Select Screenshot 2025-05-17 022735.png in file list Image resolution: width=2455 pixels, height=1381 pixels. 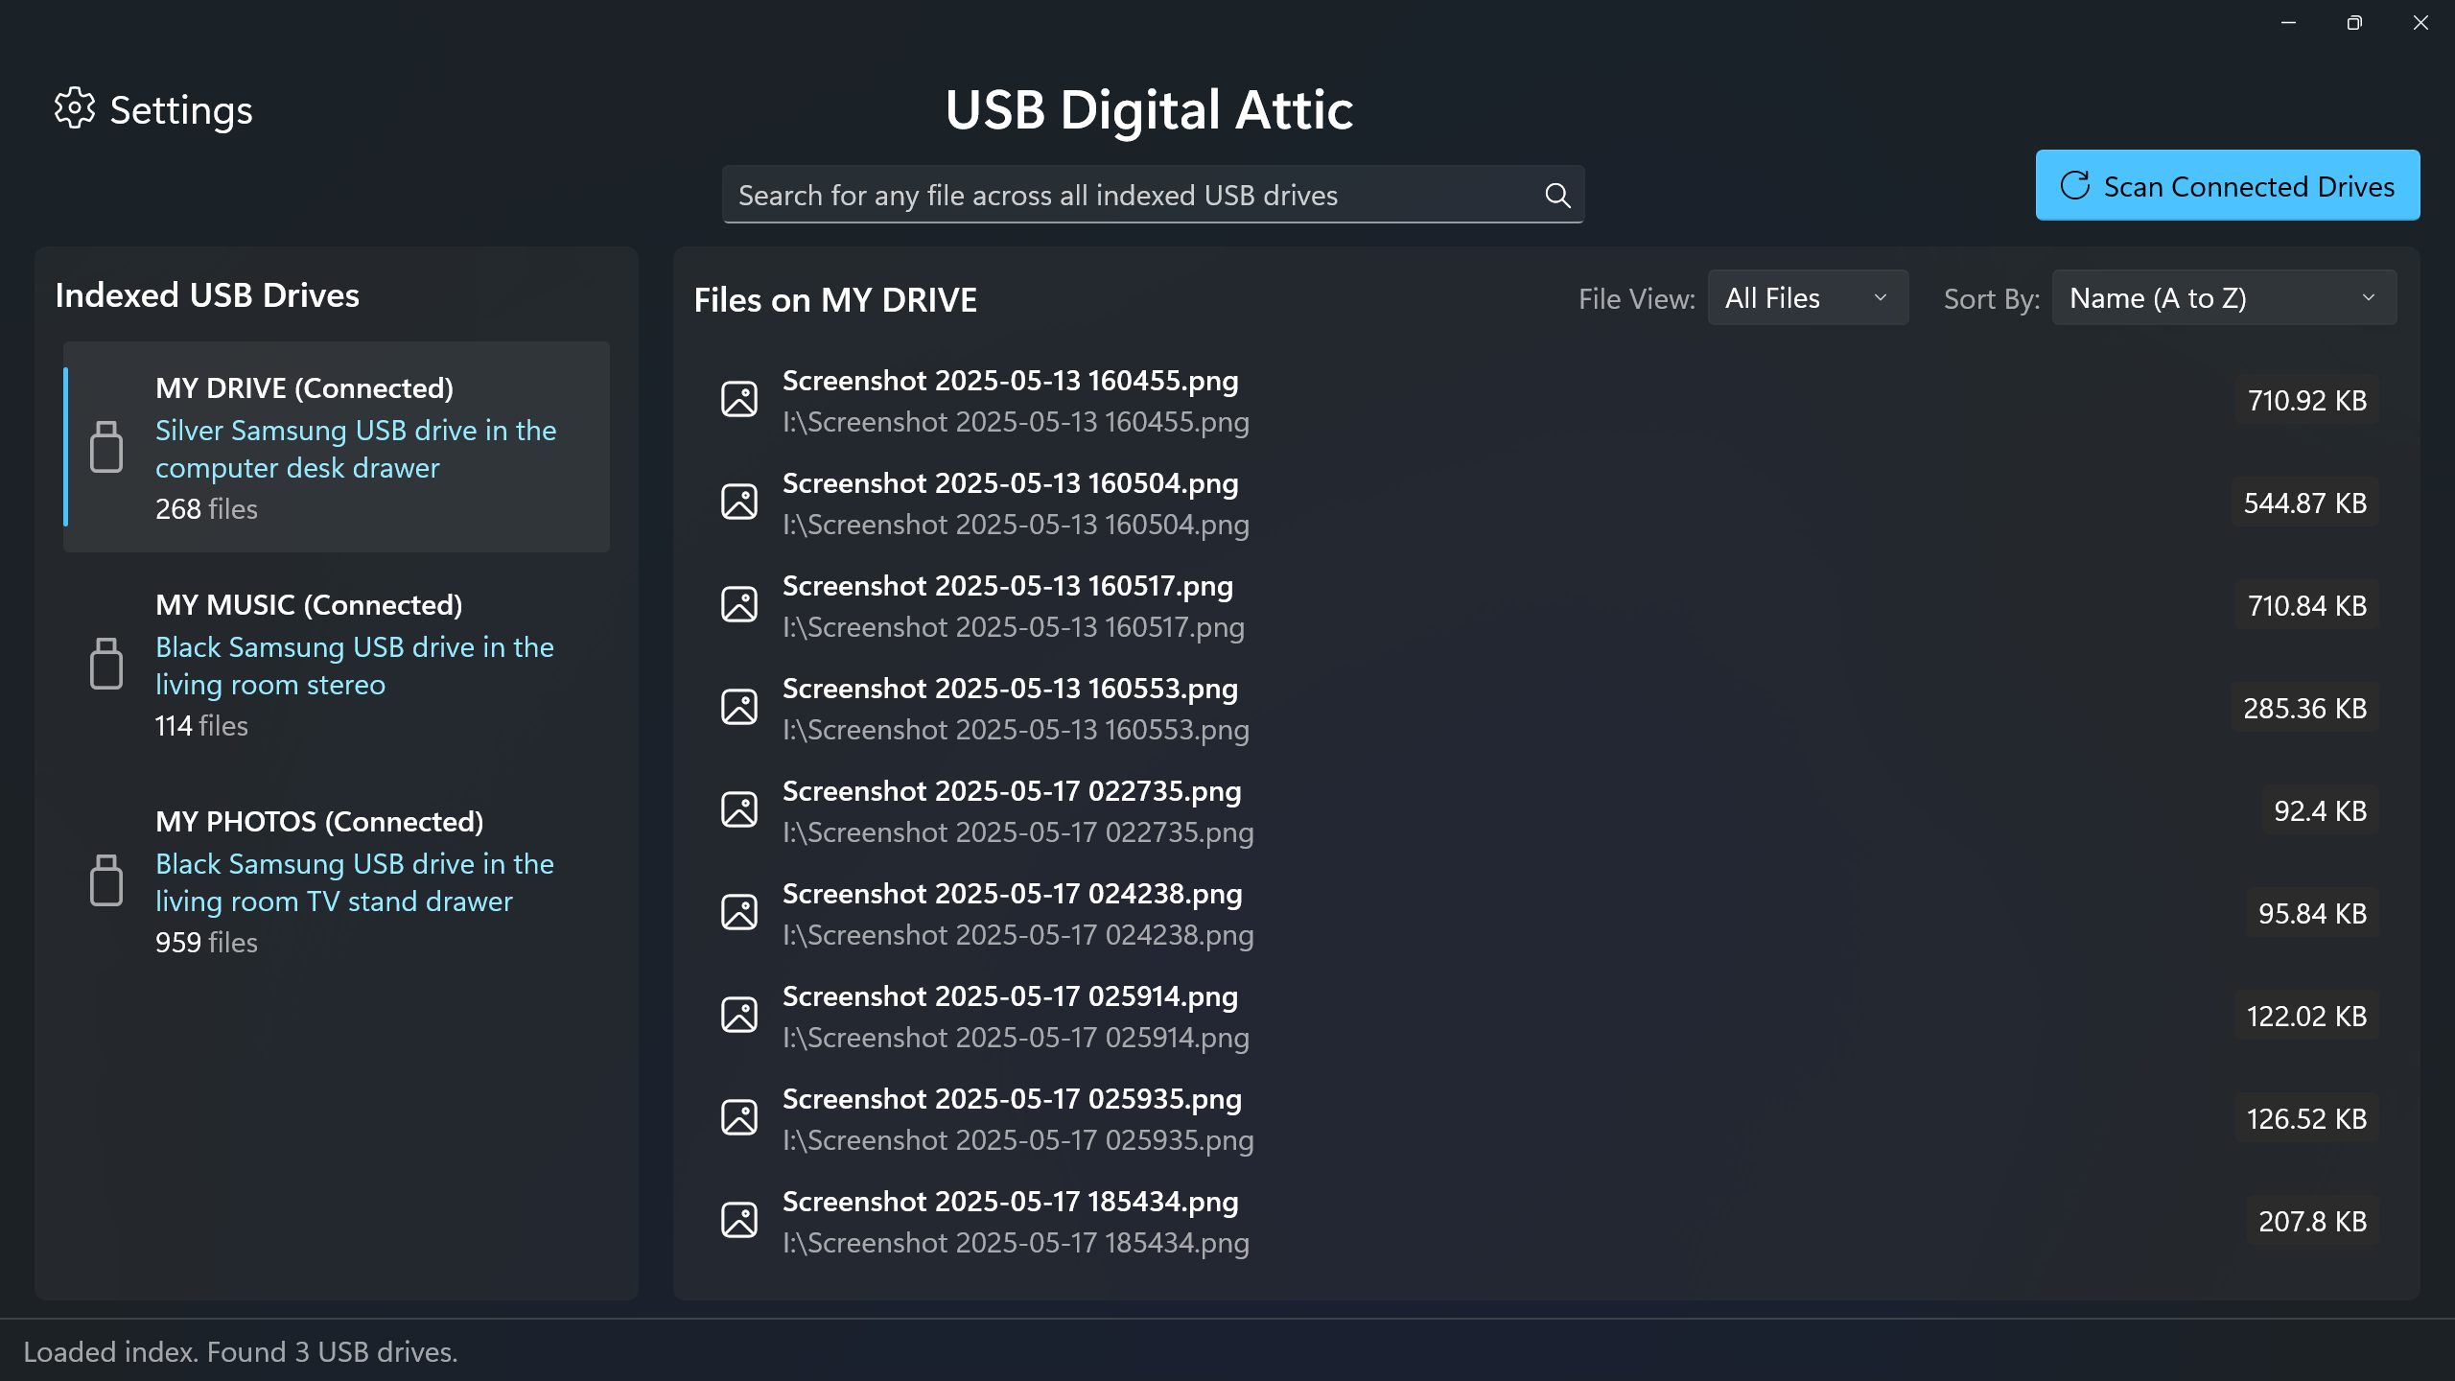coord(1012,809)
